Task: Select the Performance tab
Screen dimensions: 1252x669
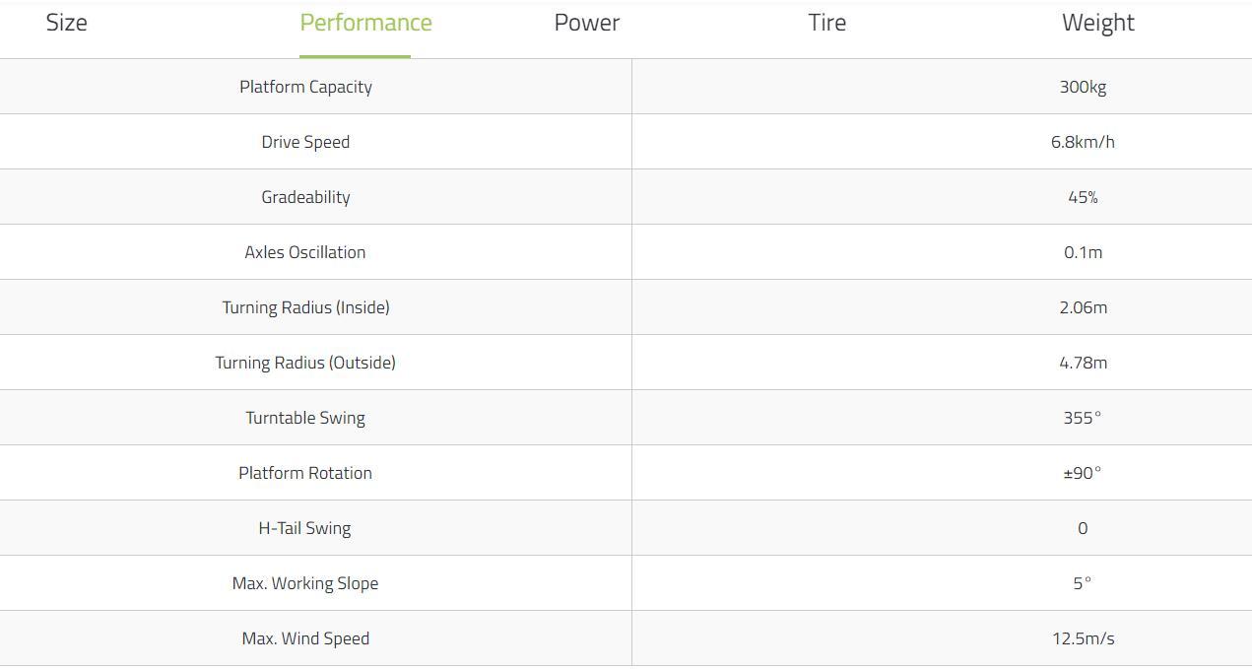Action: point(365,23)
